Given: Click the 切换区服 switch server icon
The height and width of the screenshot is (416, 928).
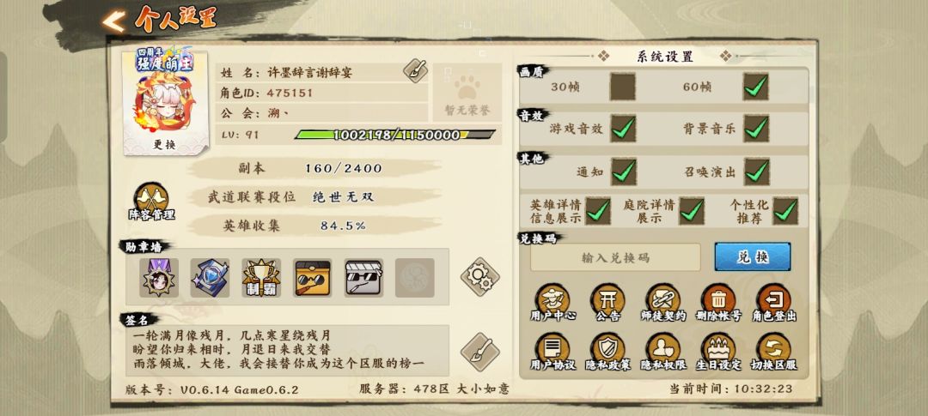Looking at the screenshot, I should (773, 352).
